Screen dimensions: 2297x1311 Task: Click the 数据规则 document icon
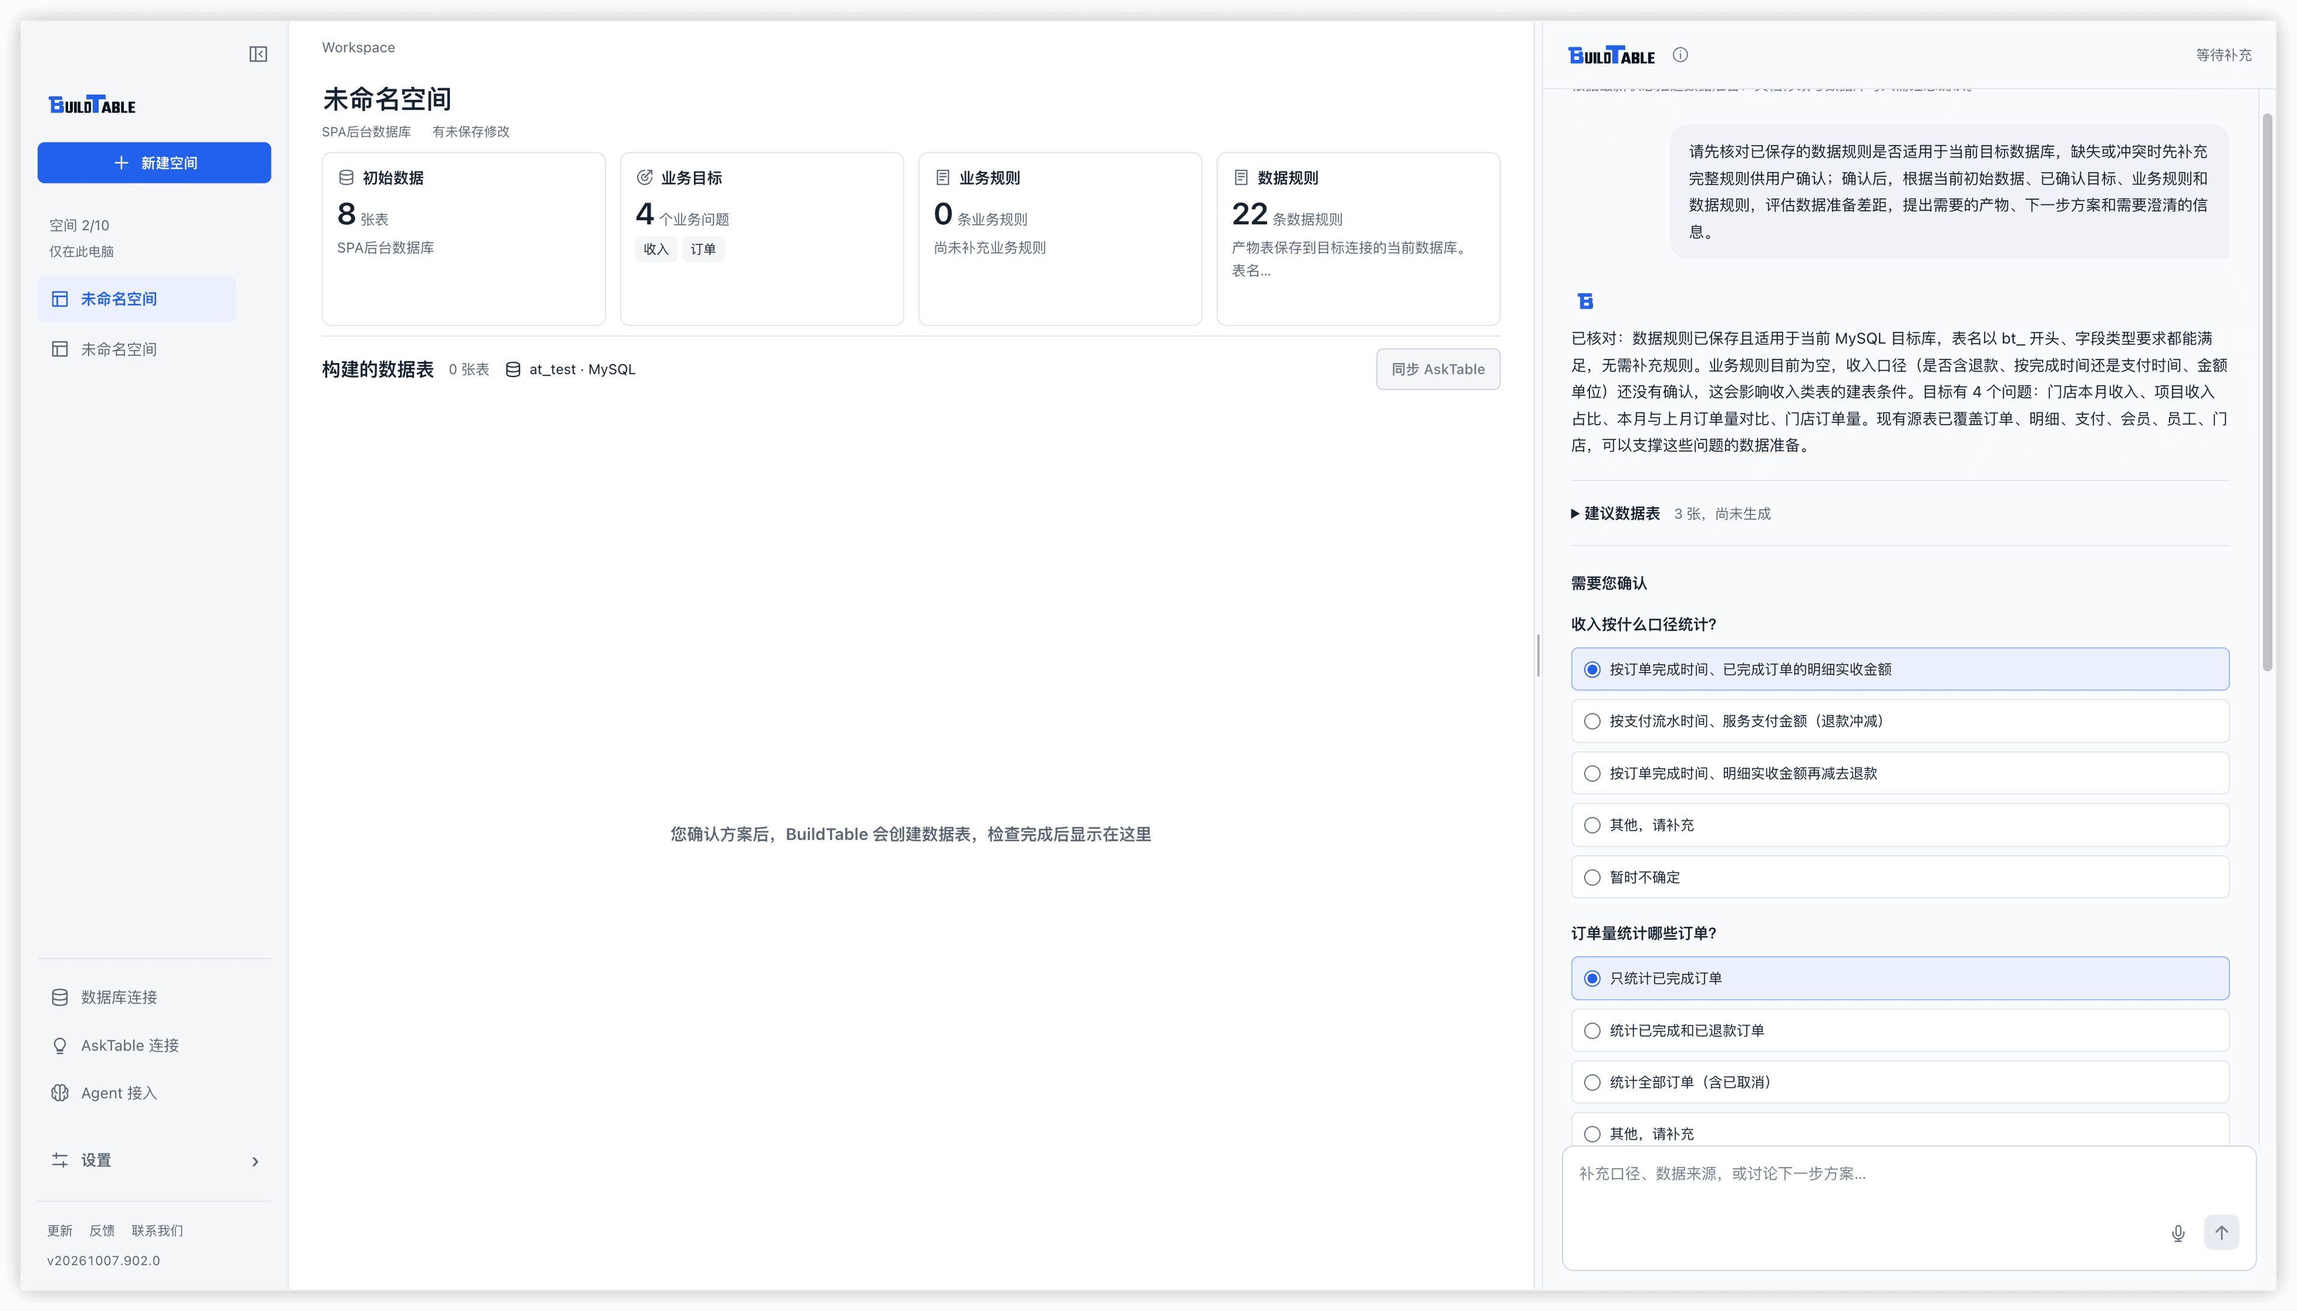coord(1240,177)
